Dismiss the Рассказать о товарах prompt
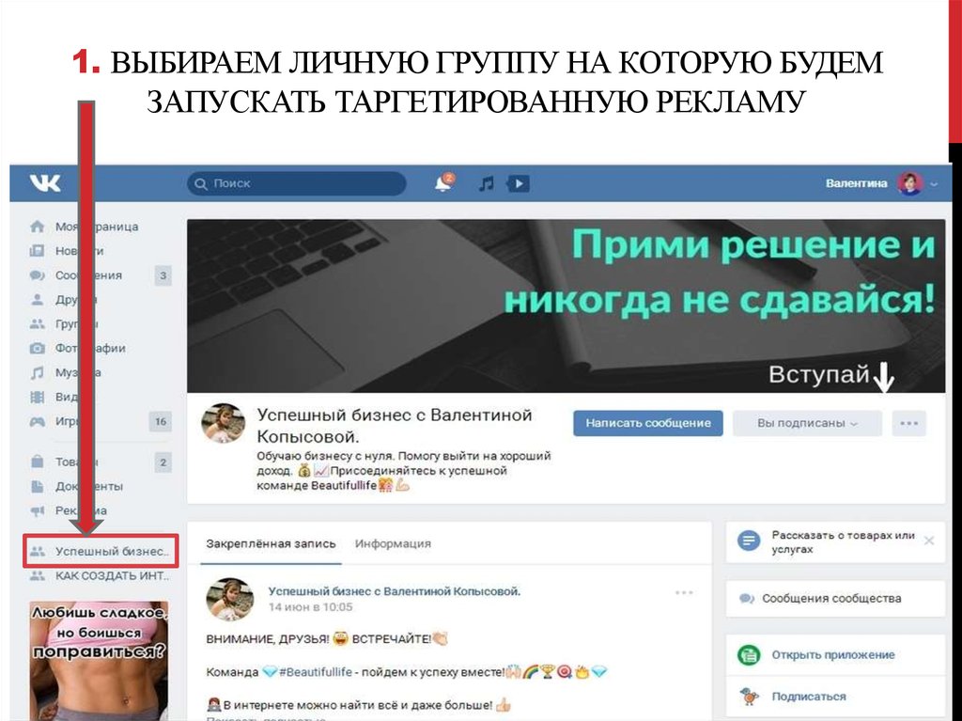Image resolution: width=962 pixels, height=721 pixels. coord(929,541)
